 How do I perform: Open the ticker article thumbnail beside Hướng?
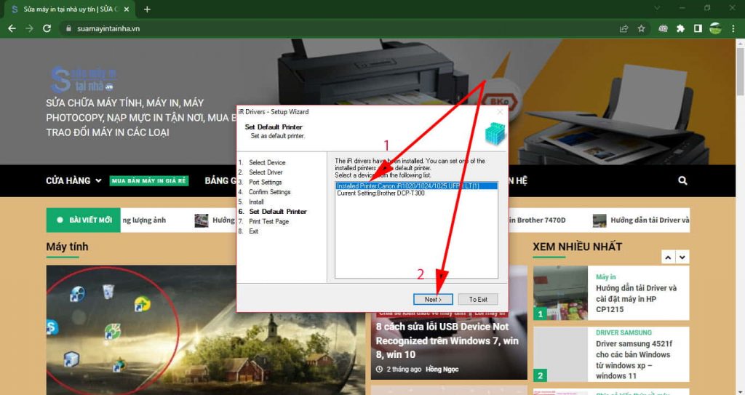(202, 220)
